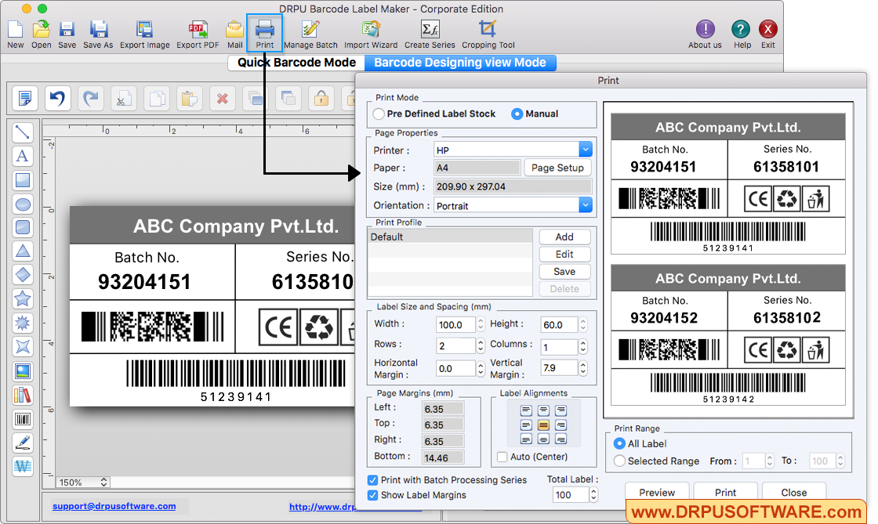Click the Total Label input field
This screenshot has height=524, width=878.
[x=569, y=494]
